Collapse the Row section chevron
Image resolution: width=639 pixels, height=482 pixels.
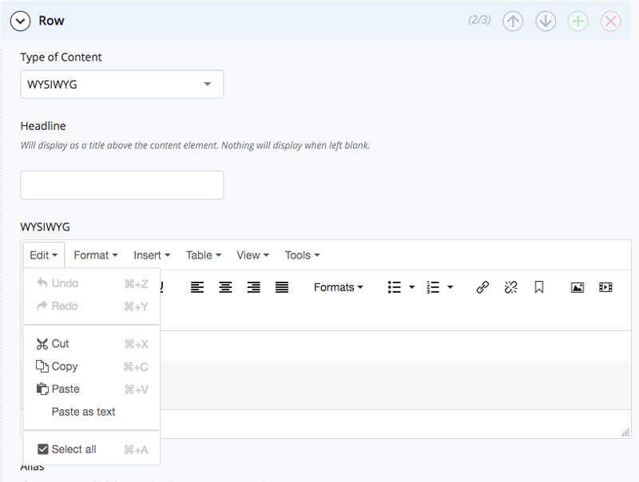(x=21, y=21)
